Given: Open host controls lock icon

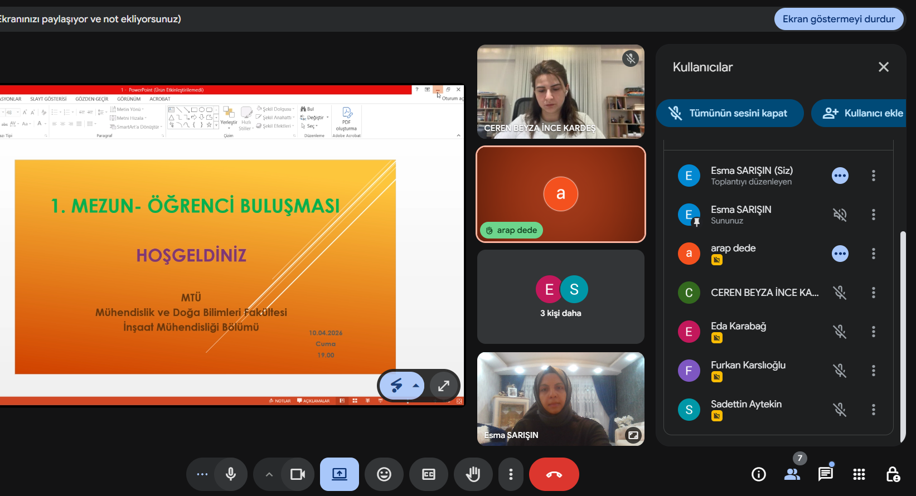Looking at the screenshot, I should point(893,474).
